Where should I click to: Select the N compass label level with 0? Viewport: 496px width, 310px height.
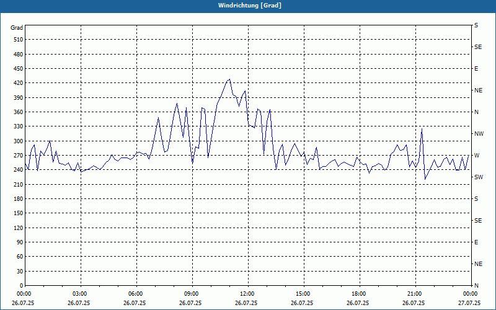(476, 286)
